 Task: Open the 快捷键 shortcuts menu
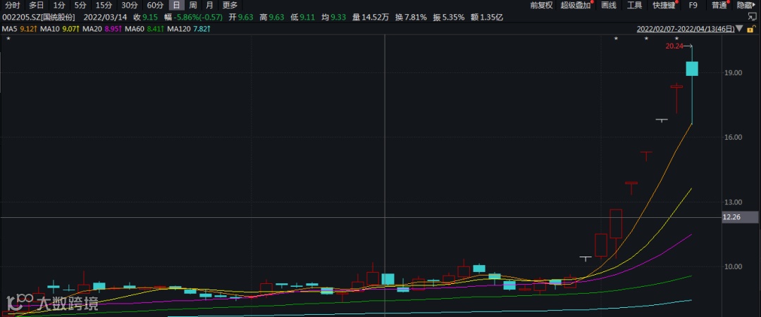[664, 6]
